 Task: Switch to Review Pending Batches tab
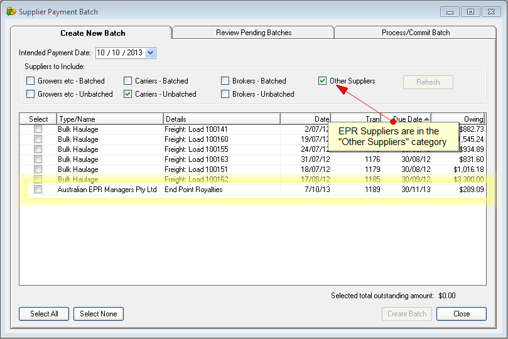(254, 33)
